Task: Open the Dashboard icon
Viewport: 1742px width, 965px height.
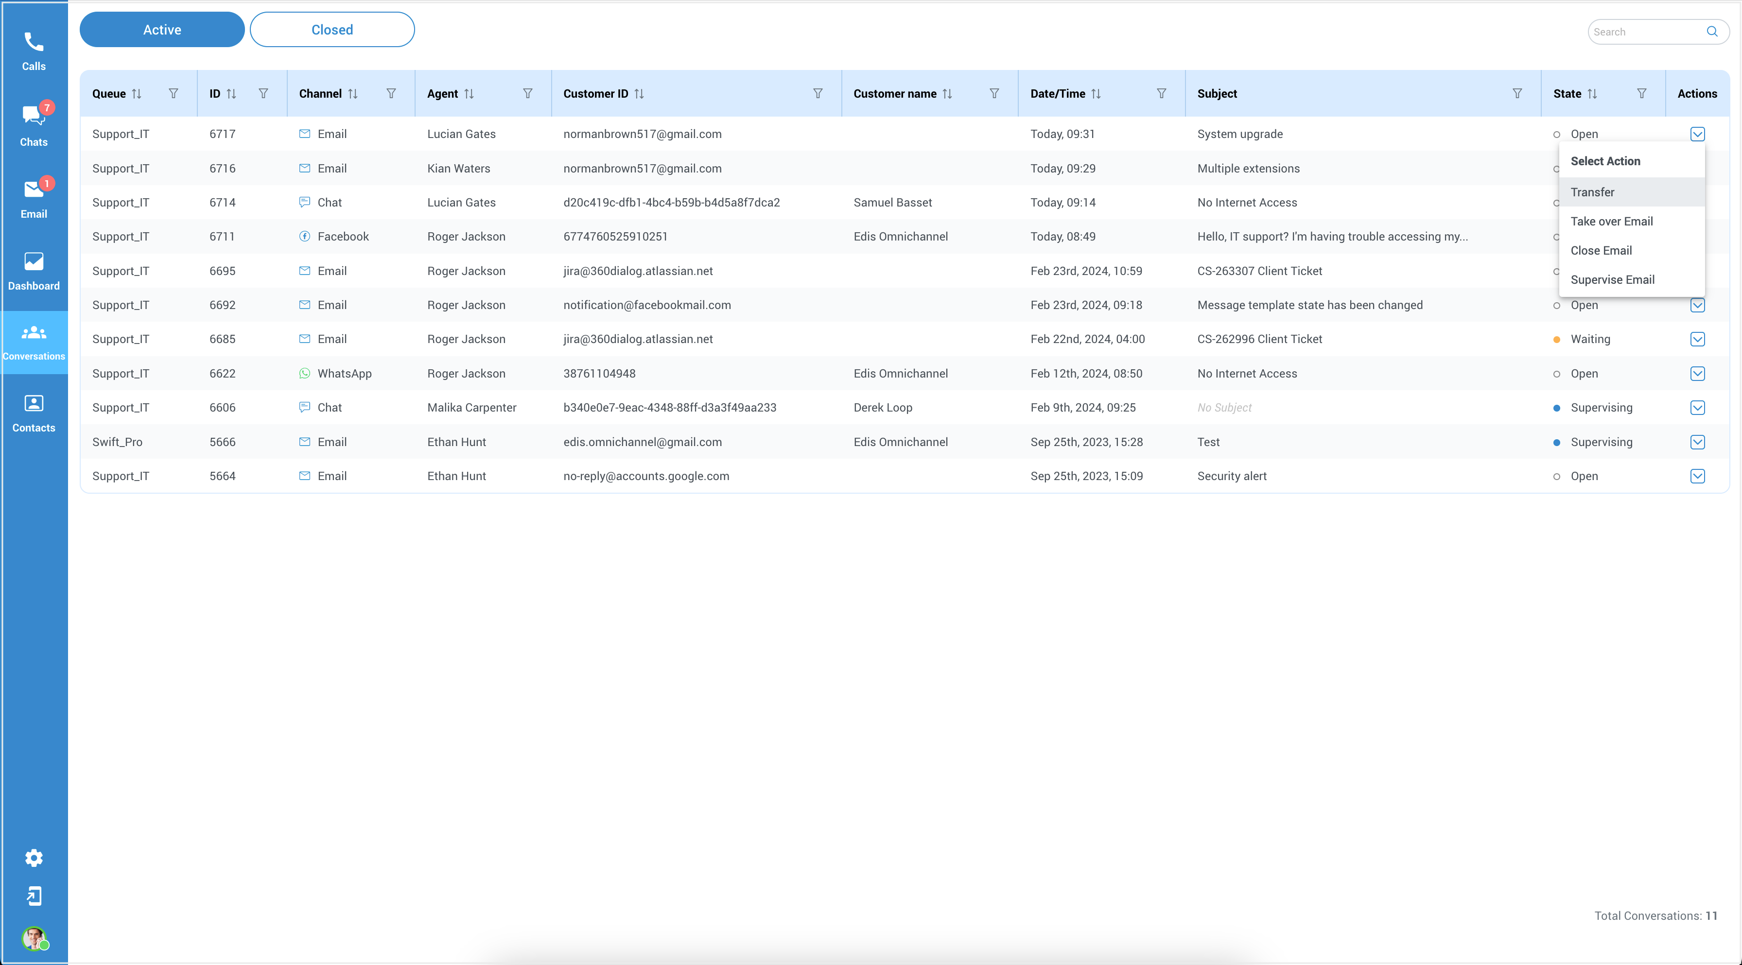Action: (32, 261)
